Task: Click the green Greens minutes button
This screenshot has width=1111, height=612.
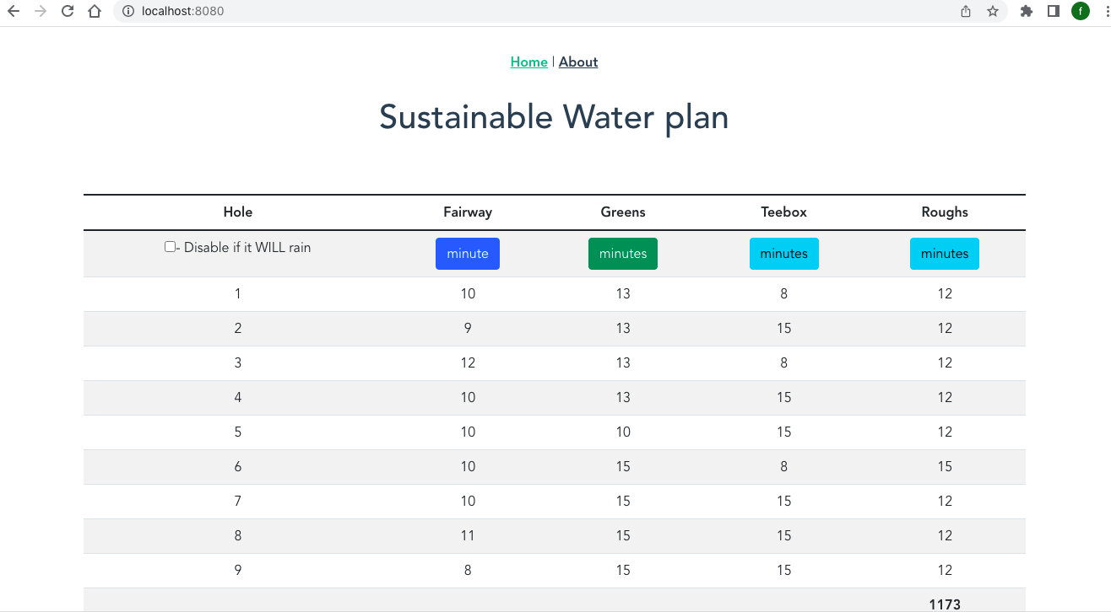Action: 623,254
